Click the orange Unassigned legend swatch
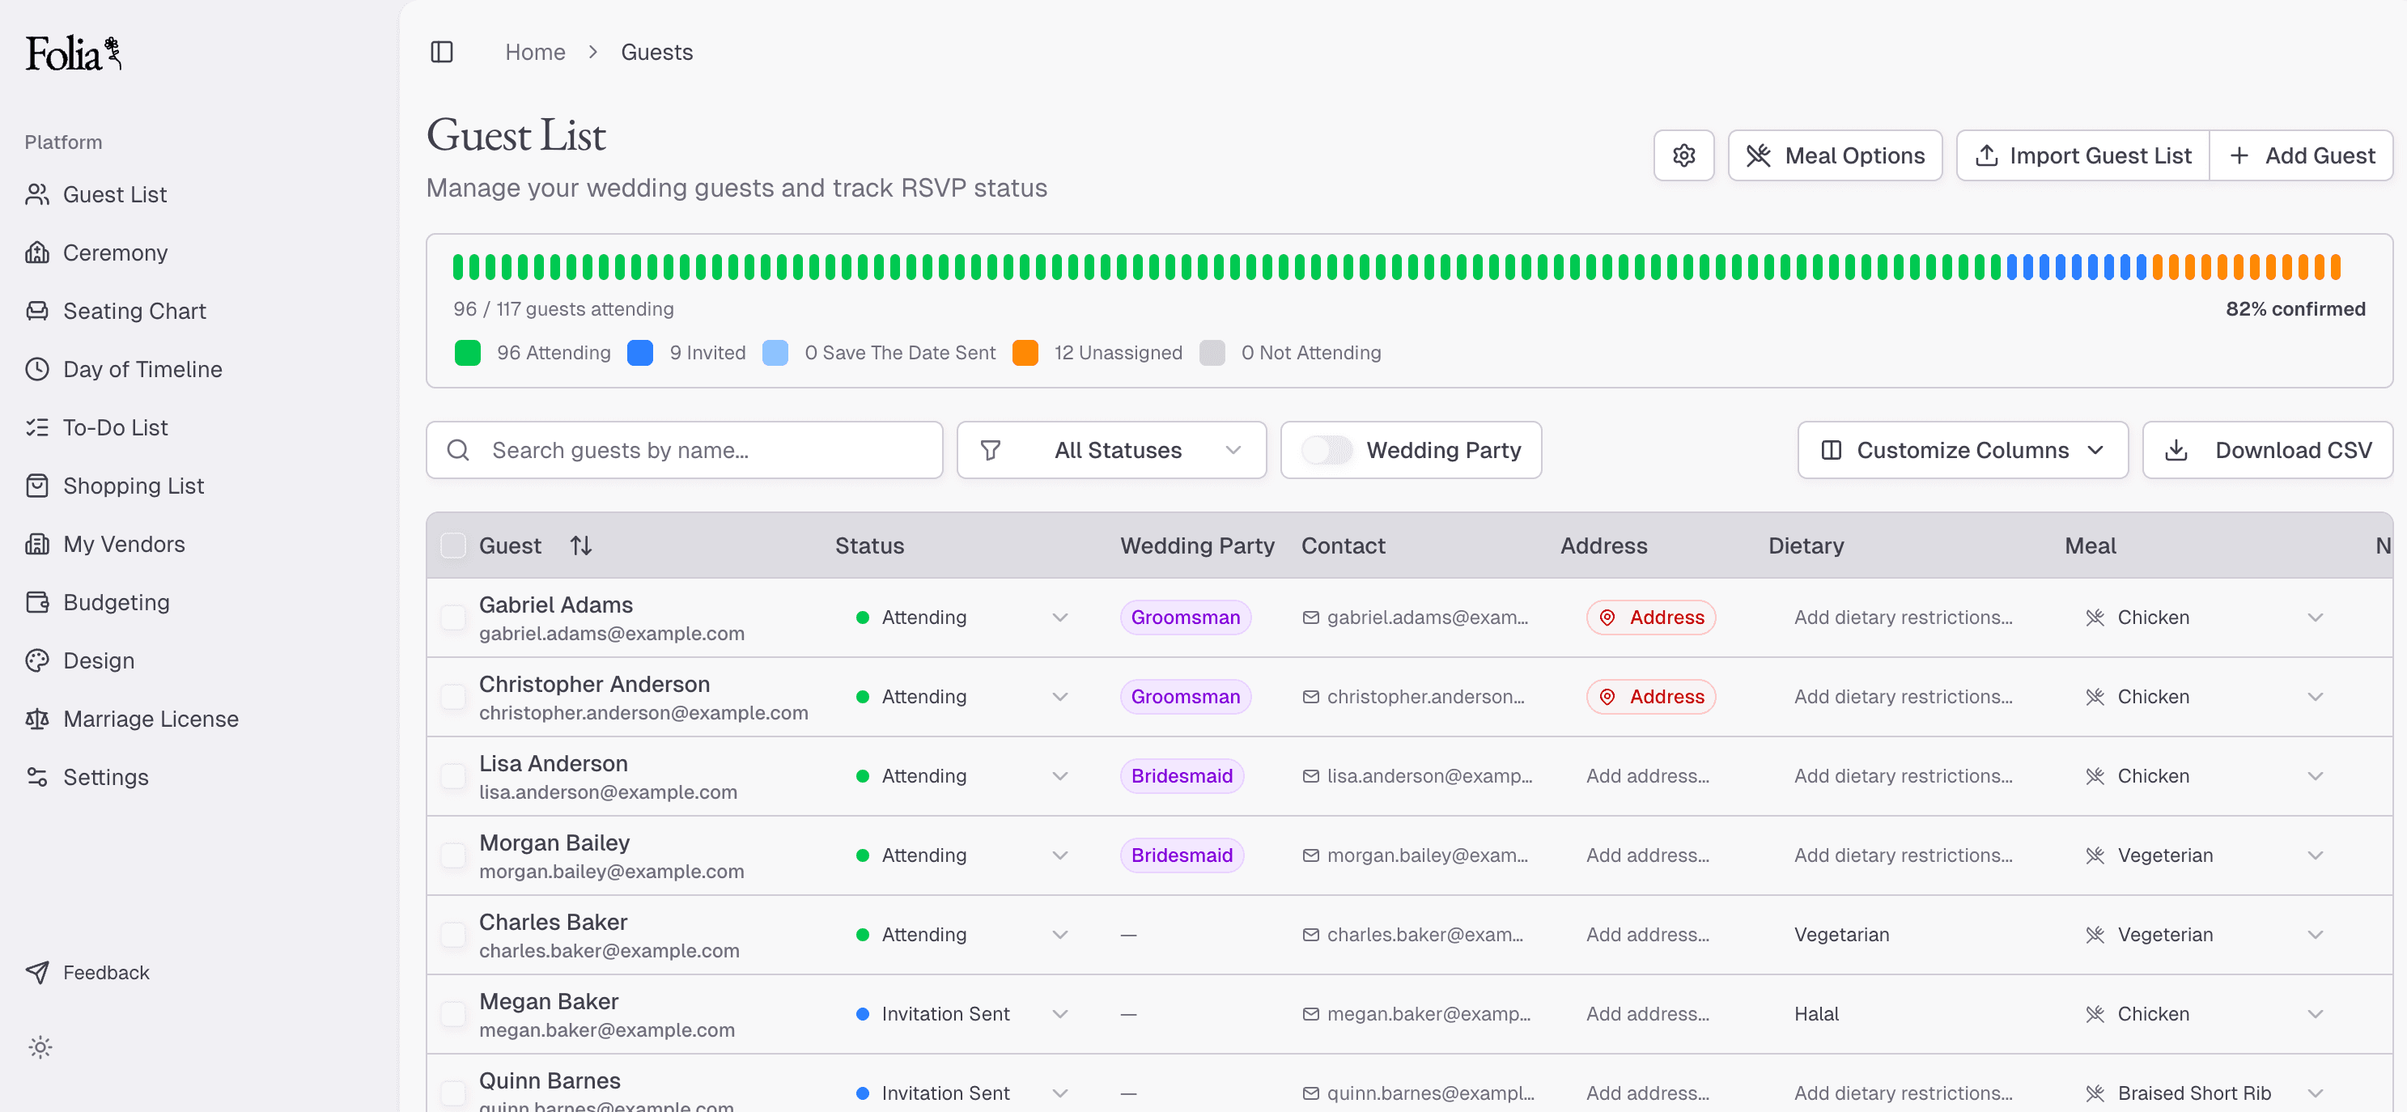 pos(1025,353)
